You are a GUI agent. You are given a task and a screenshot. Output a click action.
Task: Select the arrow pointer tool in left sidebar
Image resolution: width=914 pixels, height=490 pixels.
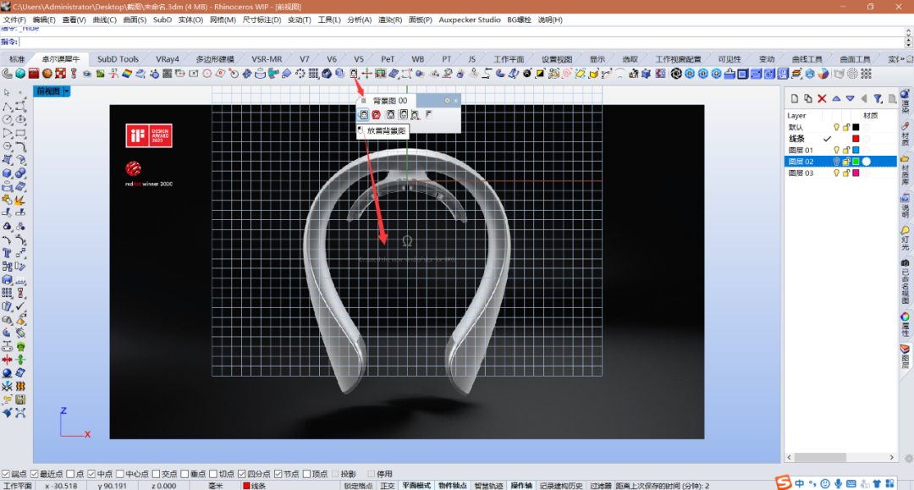point(7,92)
